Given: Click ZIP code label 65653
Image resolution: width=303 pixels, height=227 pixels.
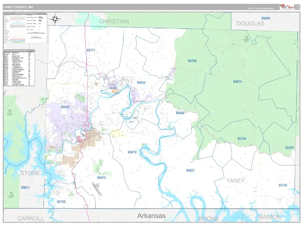Looking at the screenshot, I should click(x=141, y=82).
